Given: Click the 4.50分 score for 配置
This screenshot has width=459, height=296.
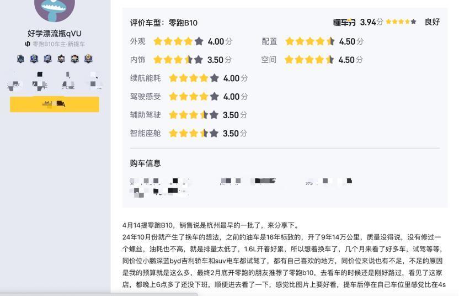Looking at the screenshot, I should [x=351, y=41].
